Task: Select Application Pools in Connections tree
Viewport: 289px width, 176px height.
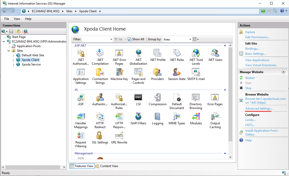Action: coord(29,46)
